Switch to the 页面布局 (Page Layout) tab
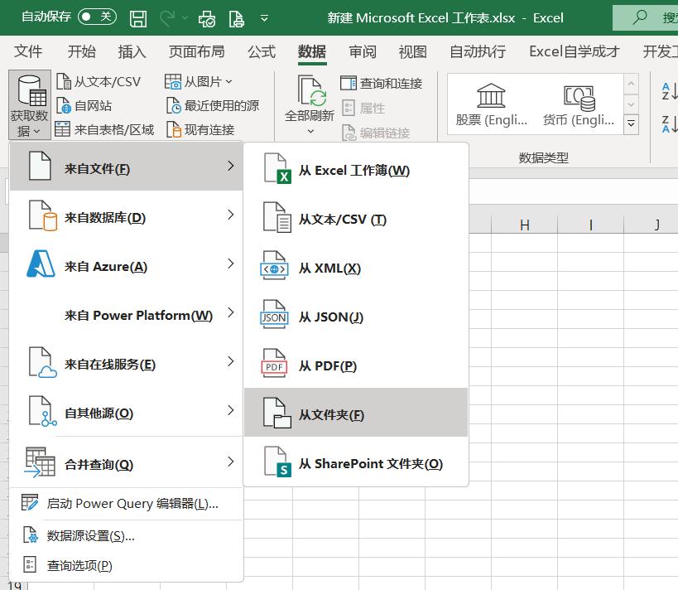This screenshot has height=590, width=678. pos(197,51)
